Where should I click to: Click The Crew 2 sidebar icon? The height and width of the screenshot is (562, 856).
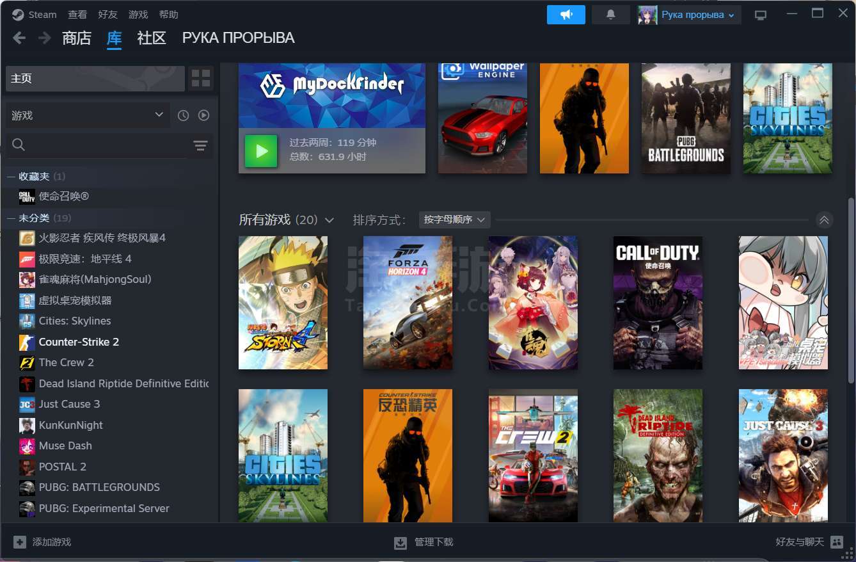27,362
